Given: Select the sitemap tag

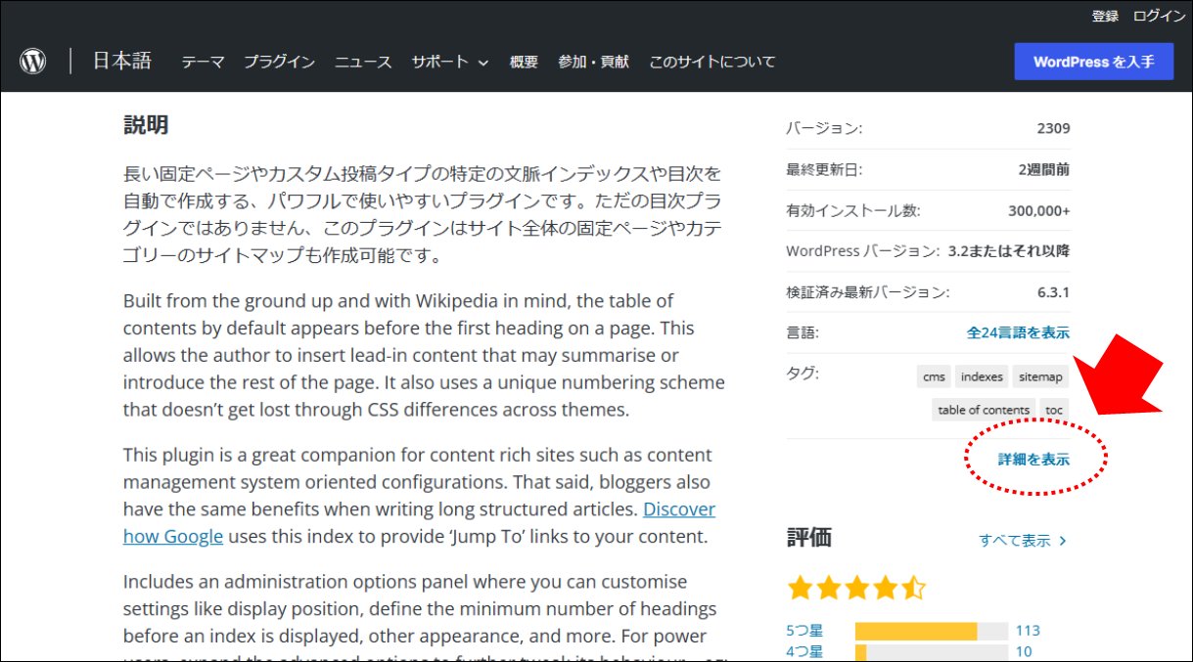Looking at the screenshot, I should [x=1040, y=376].
